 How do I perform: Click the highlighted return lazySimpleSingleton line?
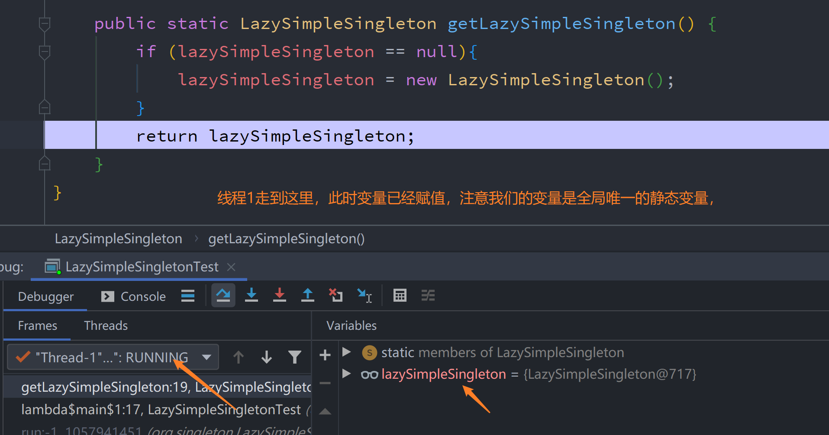coord(437,135)
